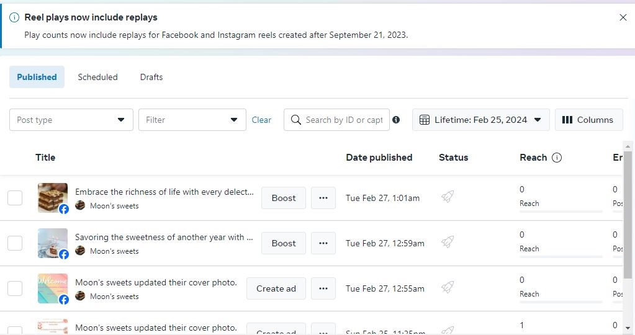Open more options for the Embrace post
Image resolution: width=635 pixels, height=335 pixels.
(323, 198)
